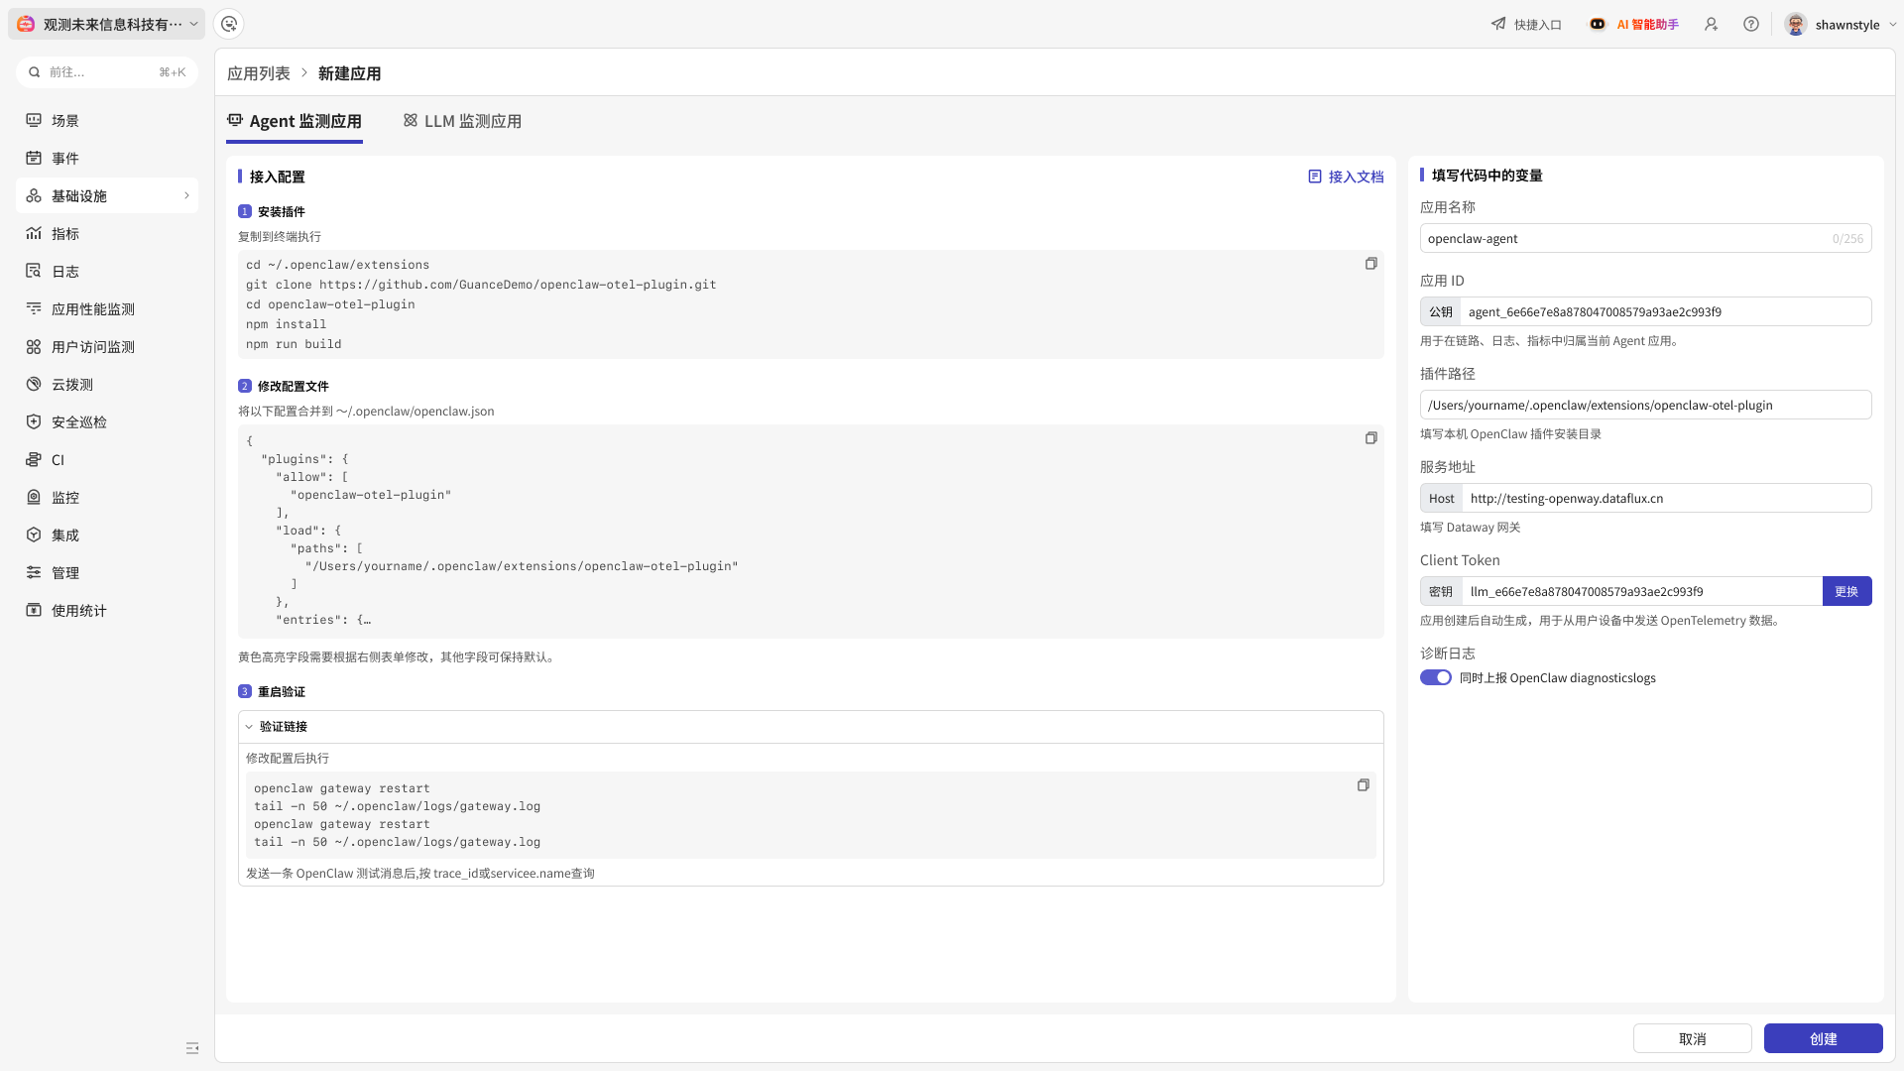
Task: Click the shawnstyle user avatar
Action: point(1796,24)
